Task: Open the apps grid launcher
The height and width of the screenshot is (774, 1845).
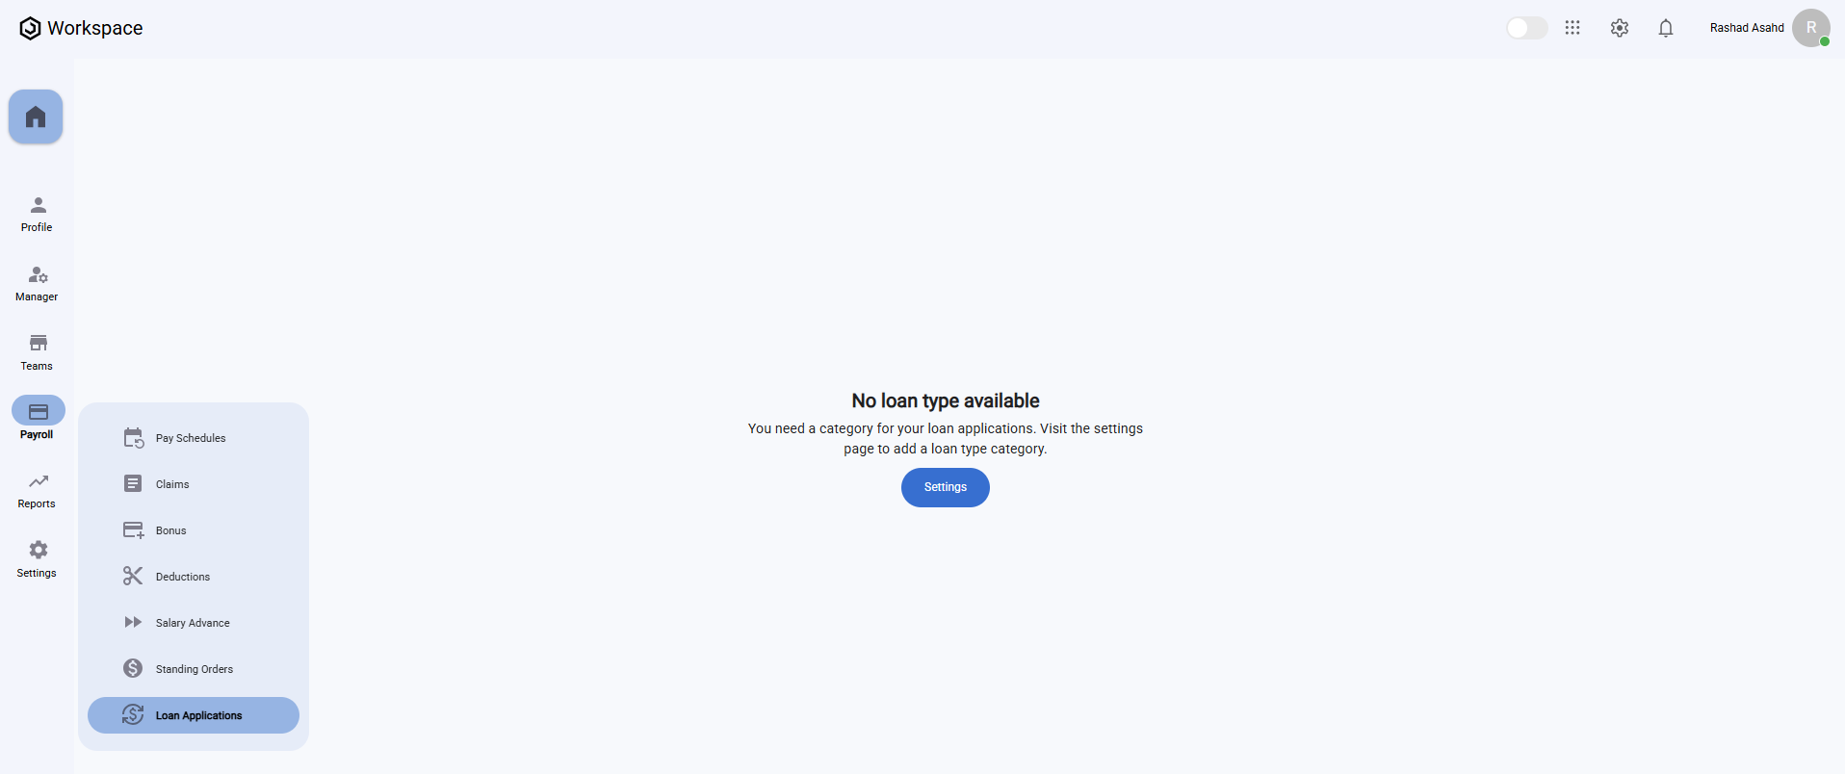Action: click(1572, 28)
